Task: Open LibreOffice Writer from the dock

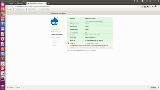Action: pos(3,44)
